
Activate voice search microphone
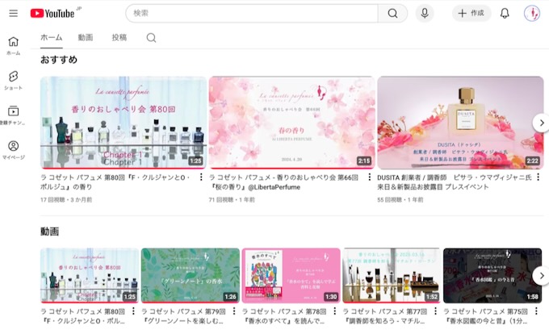(x=425, y=13)
